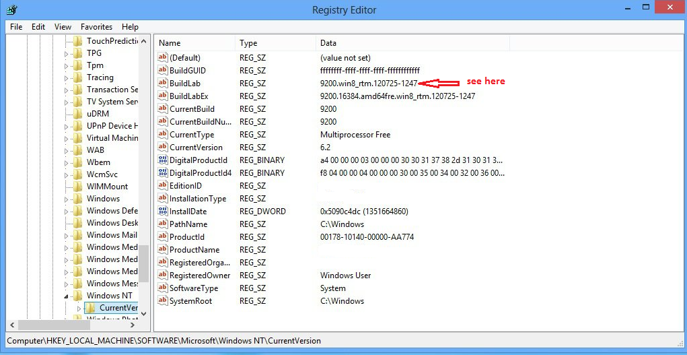Expand the Tracing key
The width and height of the screenshot is (687, 355).
(66, 79)
